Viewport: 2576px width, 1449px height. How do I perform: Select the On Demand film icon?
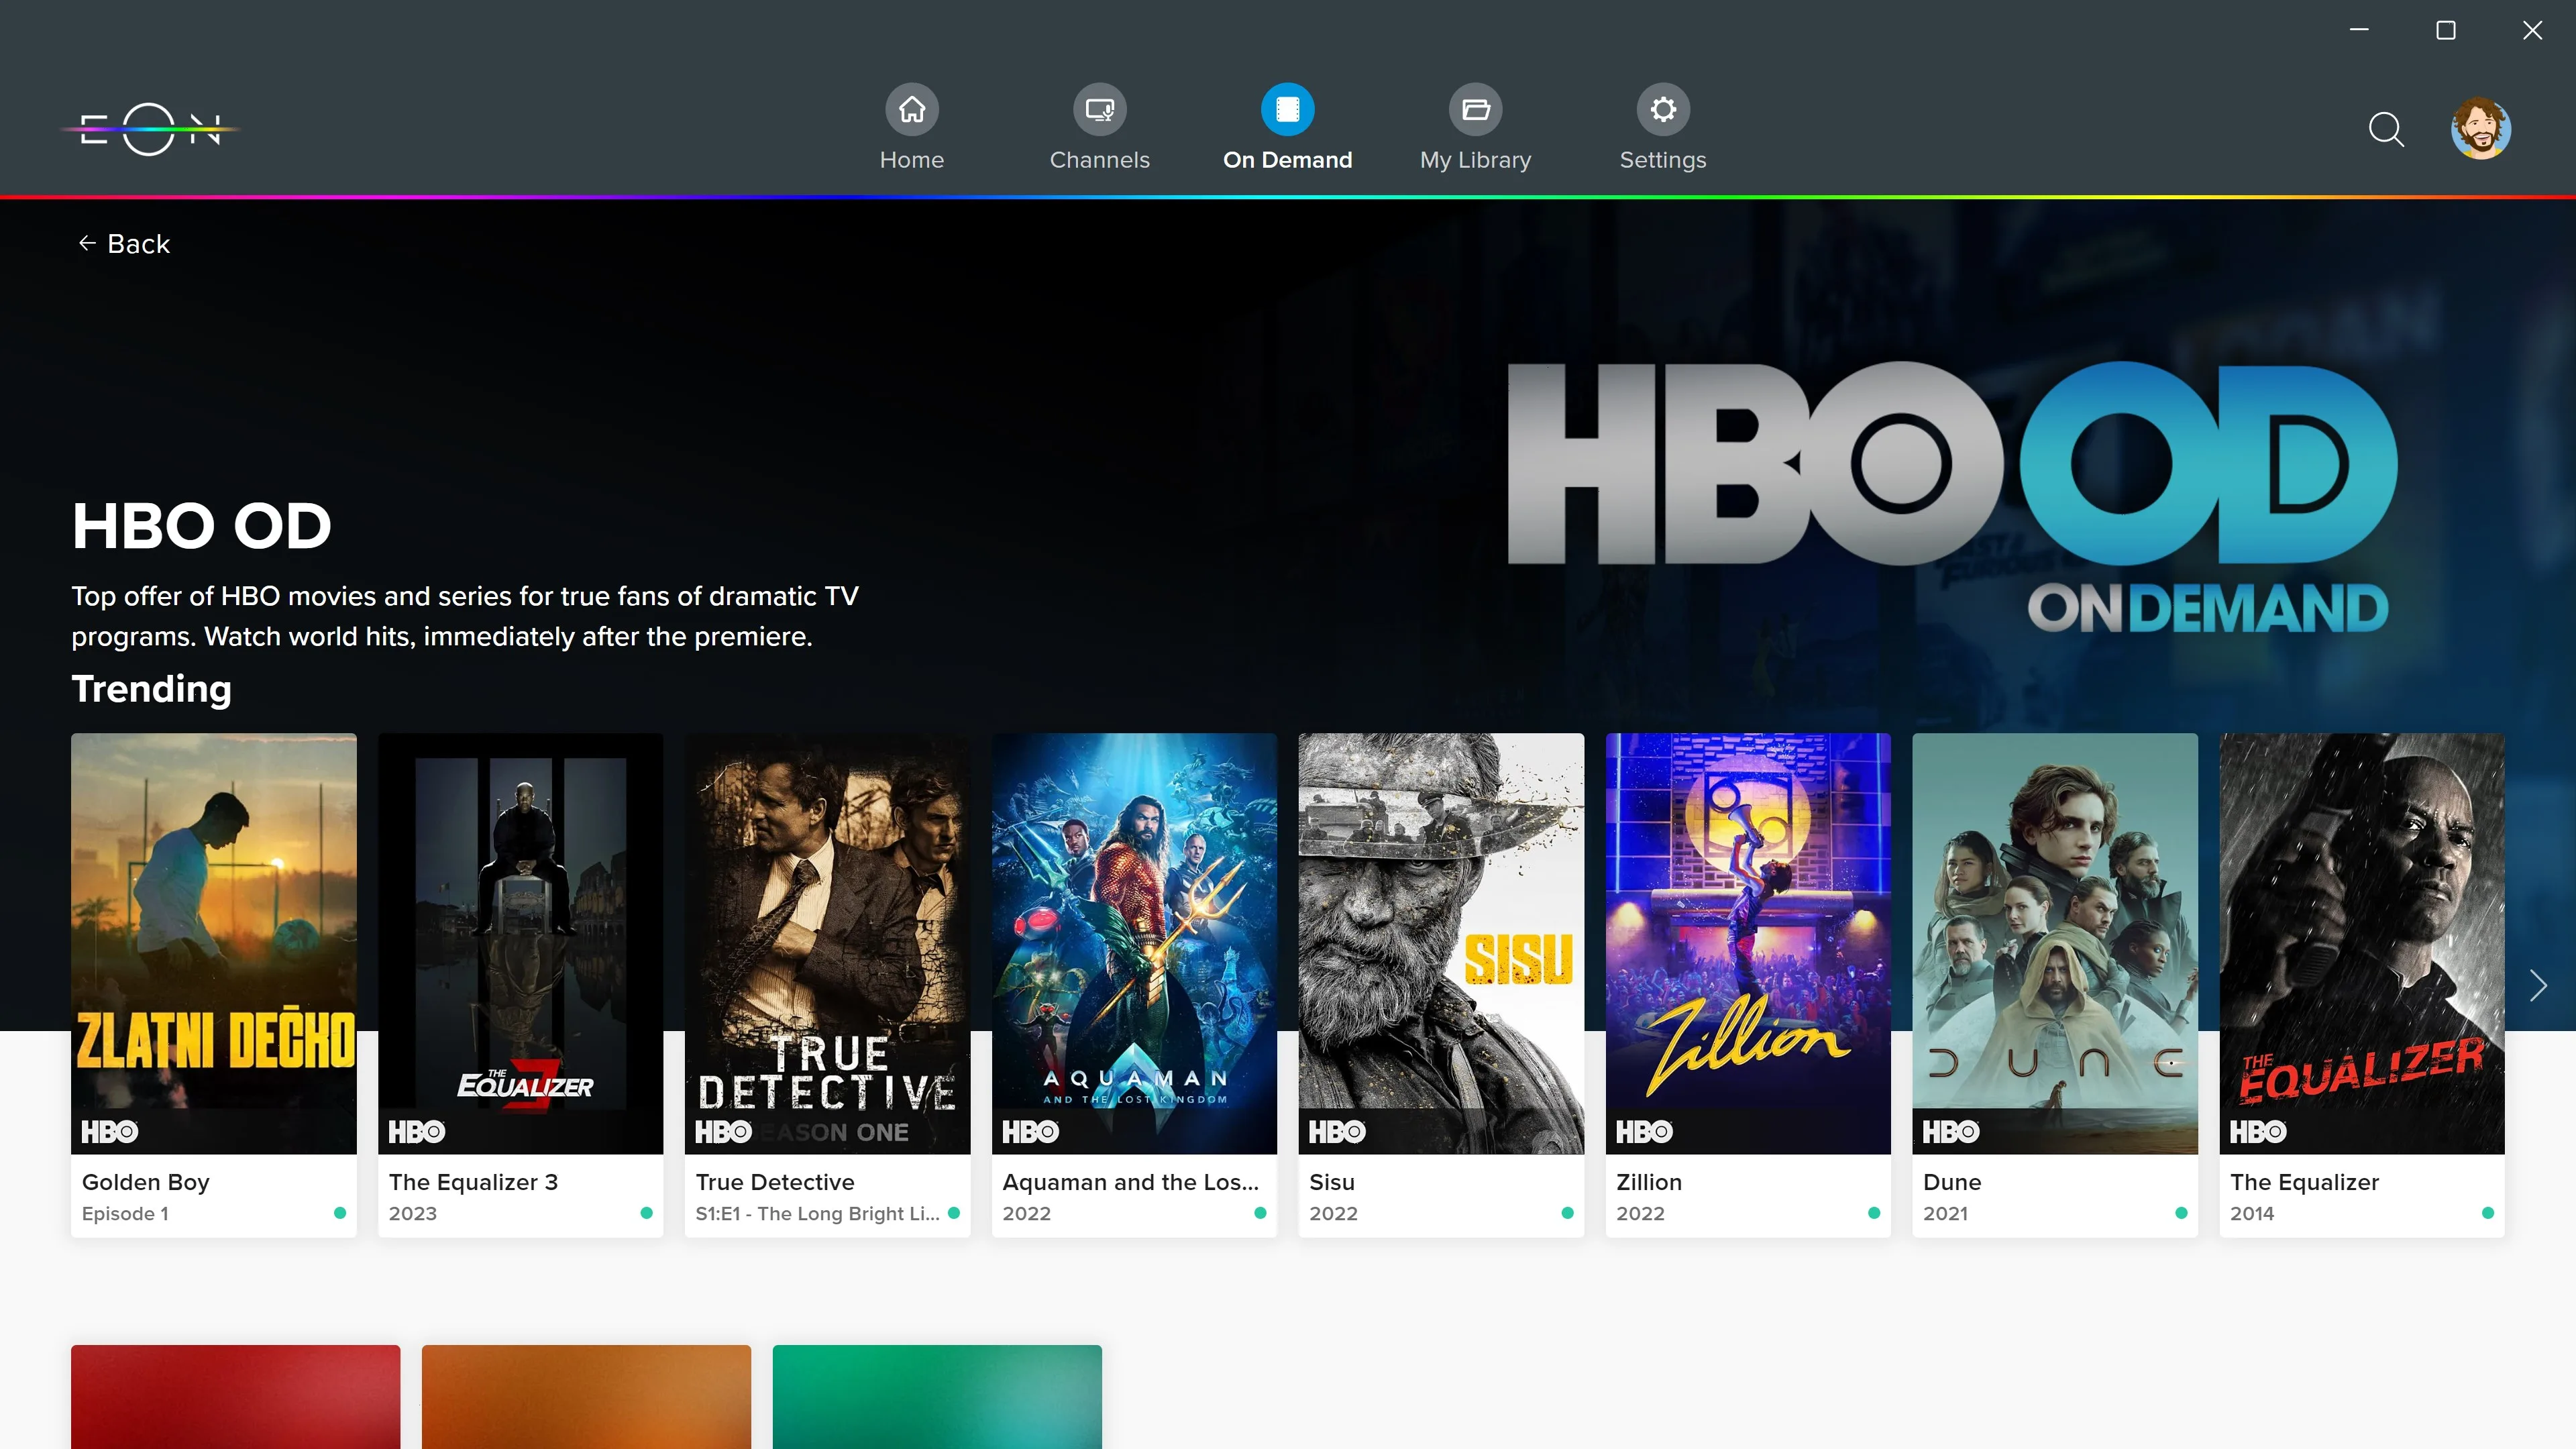click(x=1287, y=109)
